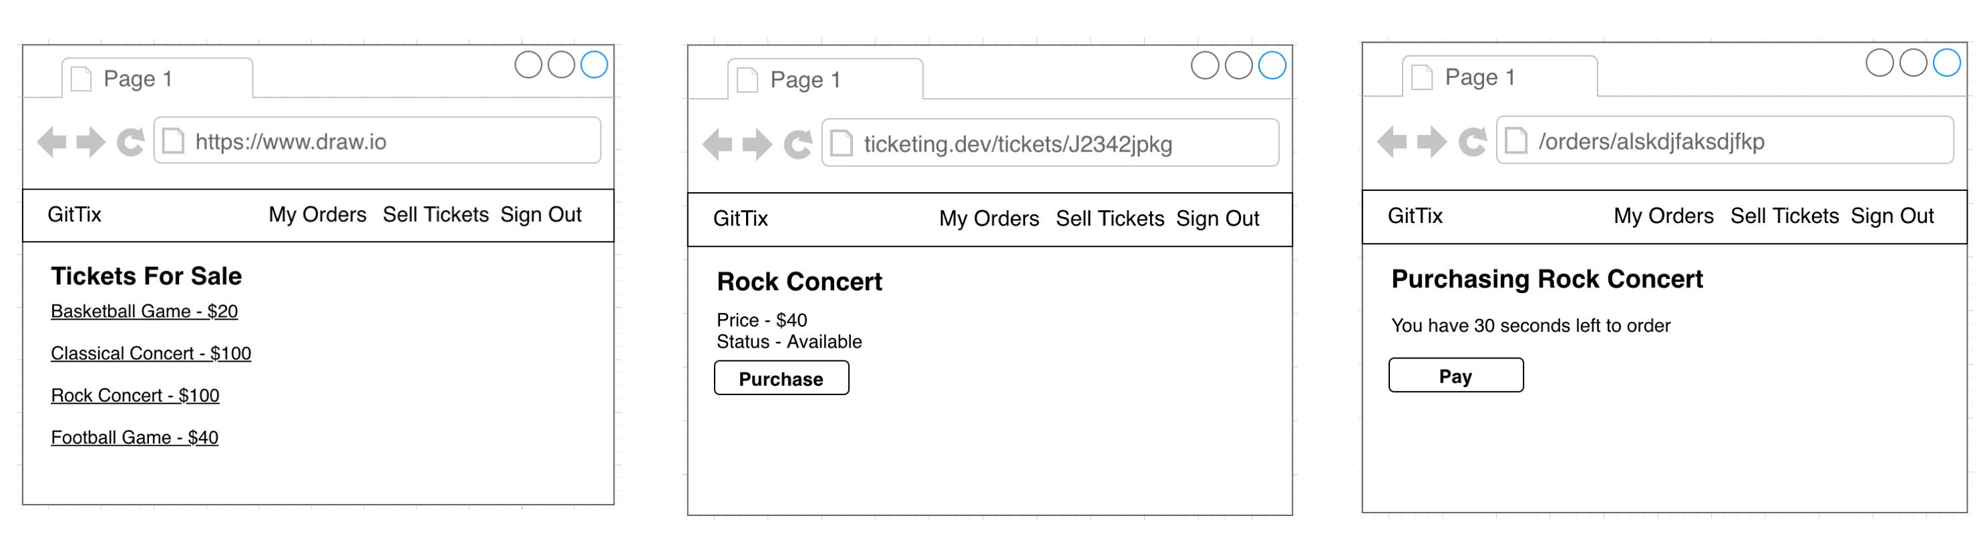Click Sign Out on Purchasing page
The width and height of the screenshot is (1987, 544).
click(x=1892, y=216)
